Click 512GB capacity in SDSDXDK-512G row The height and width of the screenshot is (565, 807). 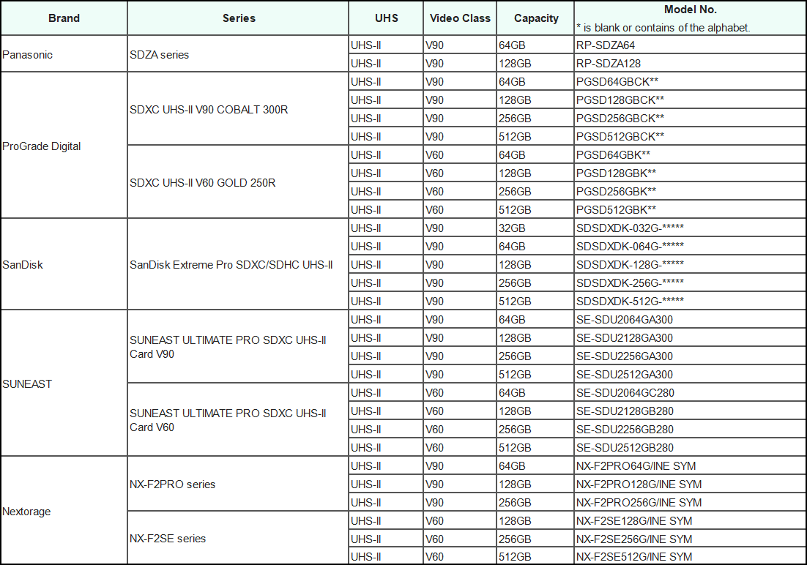[536, 301]
